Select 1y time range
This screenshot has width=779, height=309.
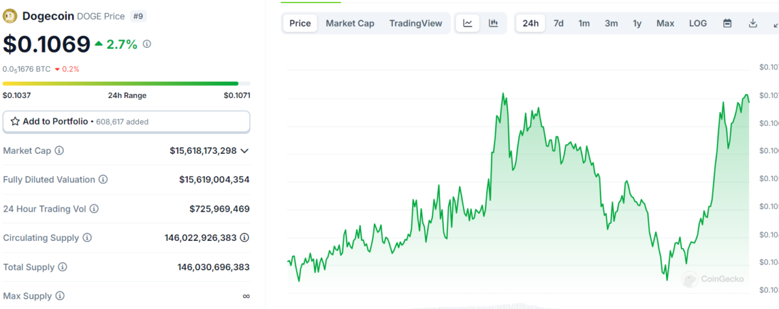[637, 23]
